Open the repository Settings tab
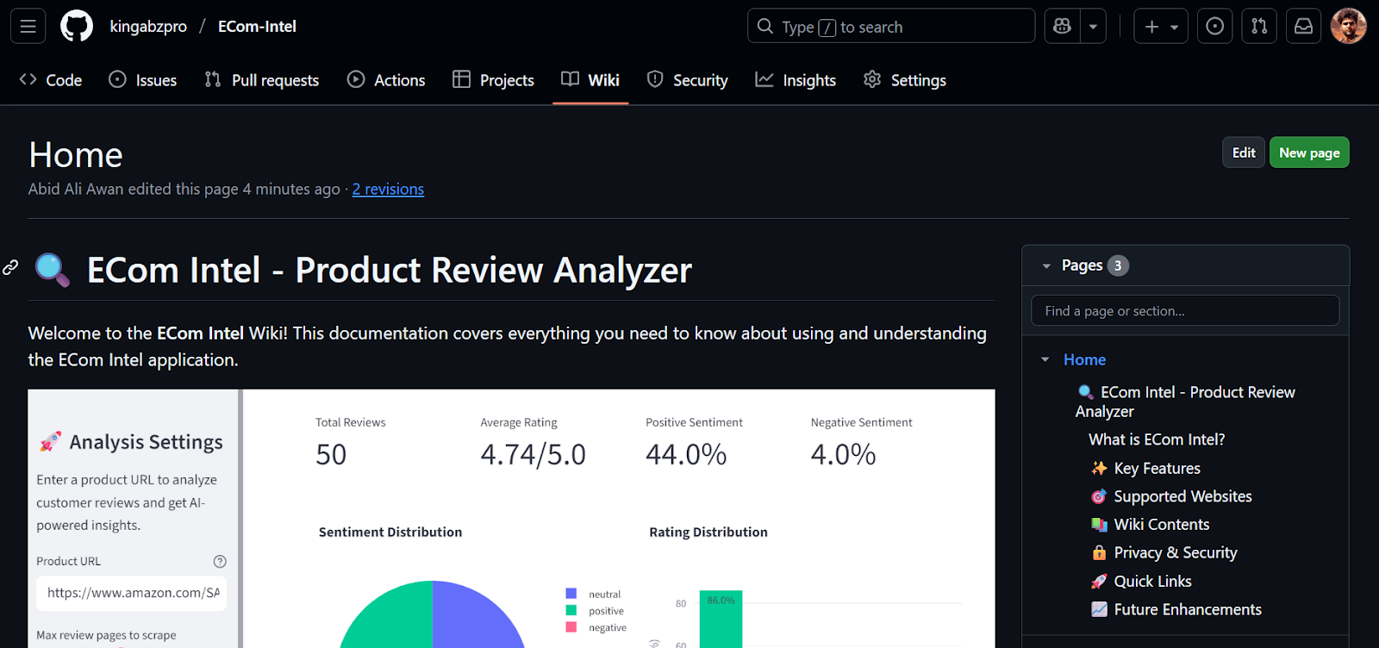1379x648 pixels. [905, 80]
